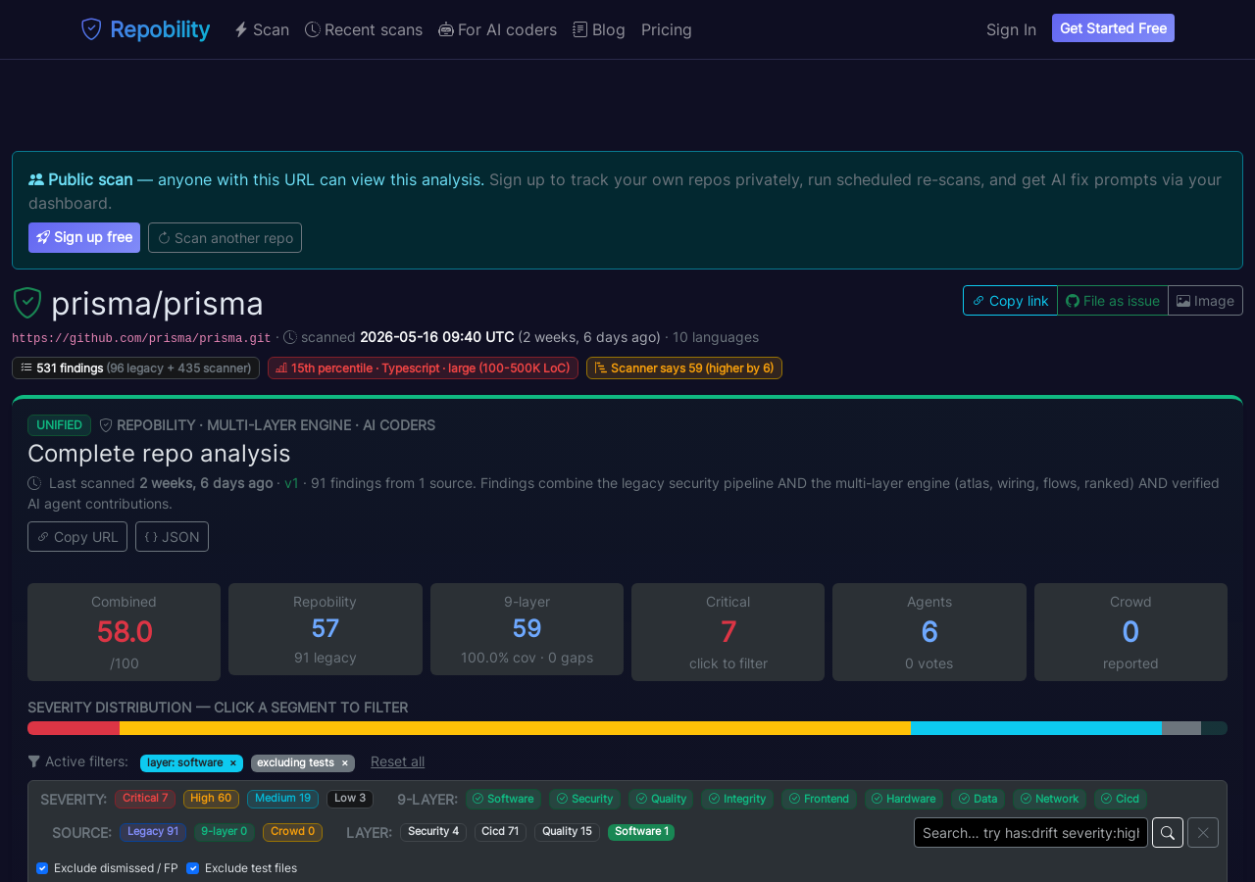Filter severity Low 3 chip
The height and width of the screenshot is (882, 1255).
pyautogui.click(x=350, y=799)
